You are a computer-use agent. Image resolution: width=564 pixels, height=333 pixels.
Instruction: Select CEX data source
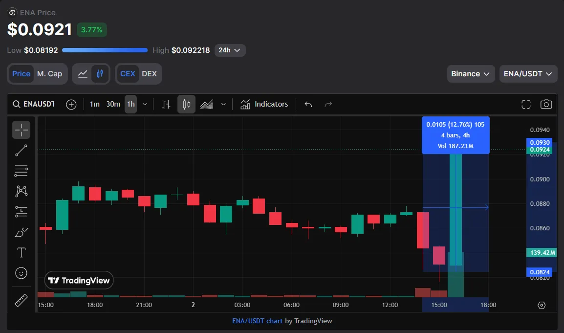coord(128,74)
